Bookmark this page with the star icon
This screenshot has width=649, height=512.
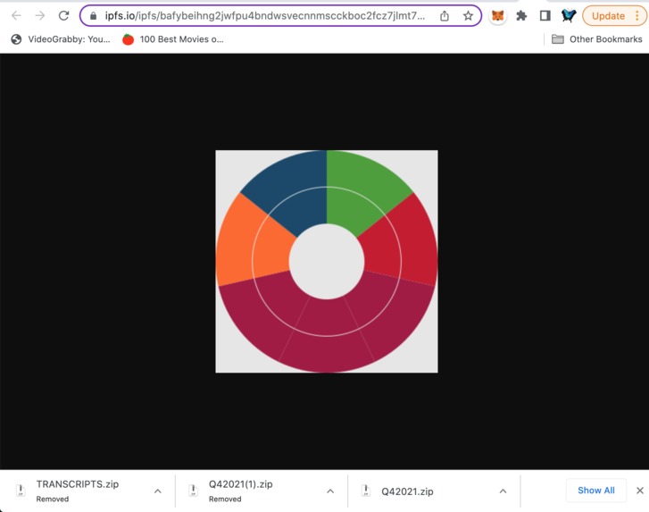468,16
